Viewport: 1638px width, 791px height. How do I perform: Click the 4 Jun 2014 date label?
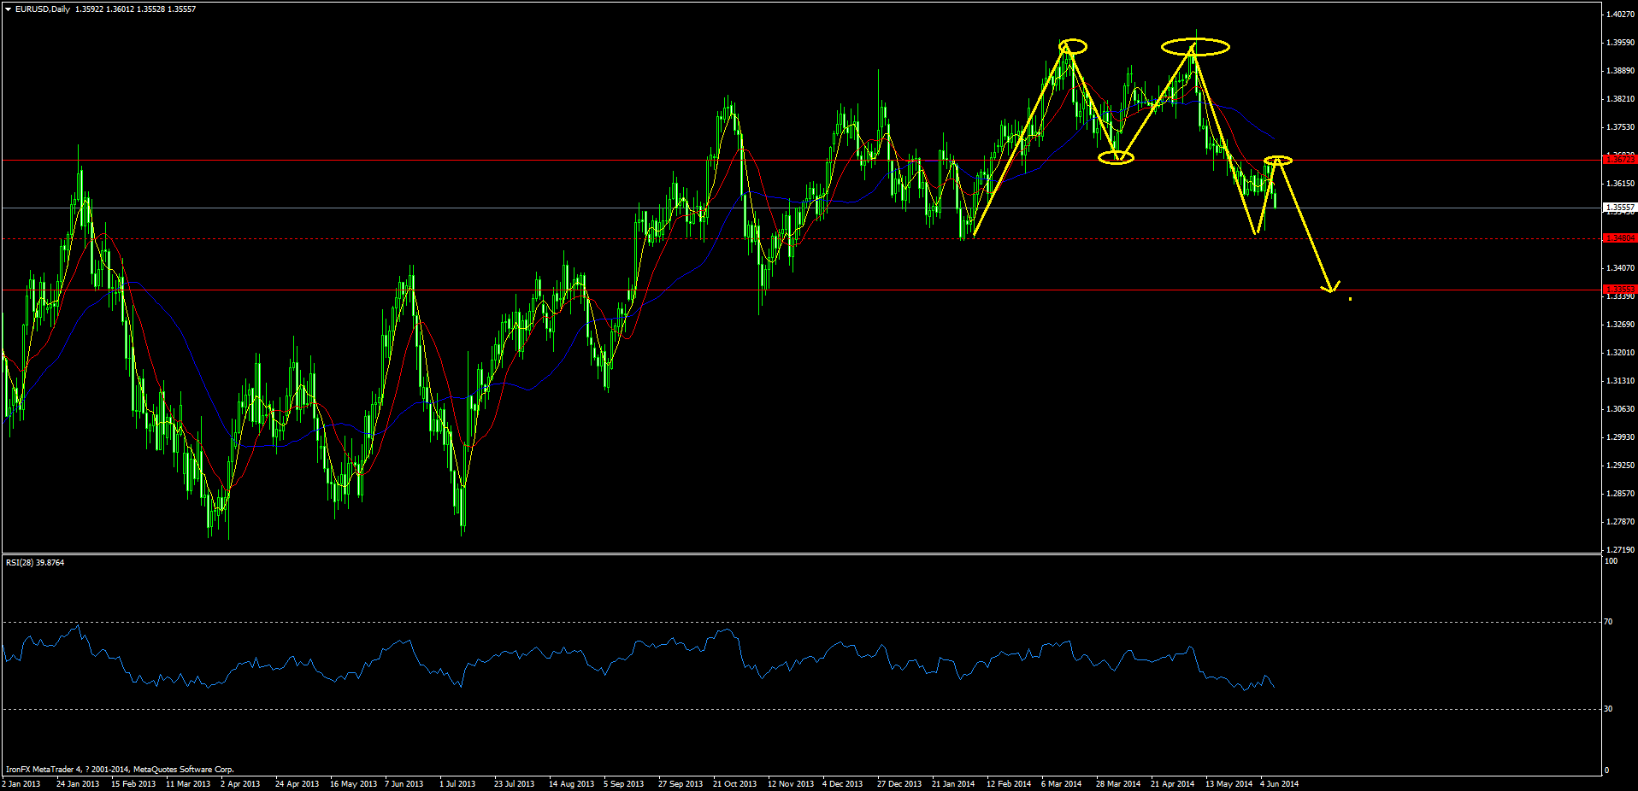1279,784
